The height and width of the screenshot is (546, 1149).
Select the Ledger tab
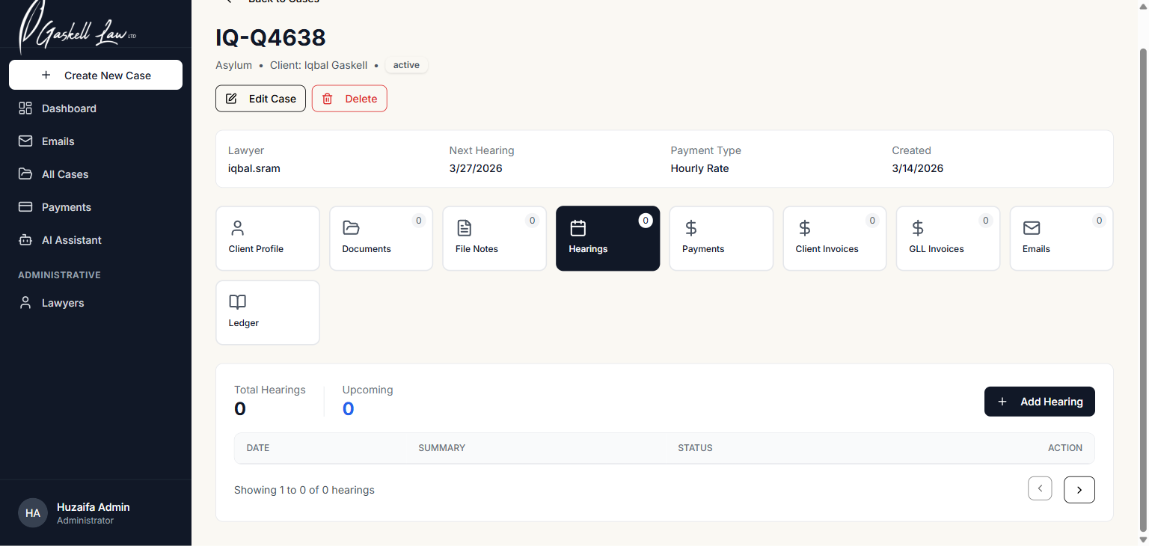[x=268, y=312]
